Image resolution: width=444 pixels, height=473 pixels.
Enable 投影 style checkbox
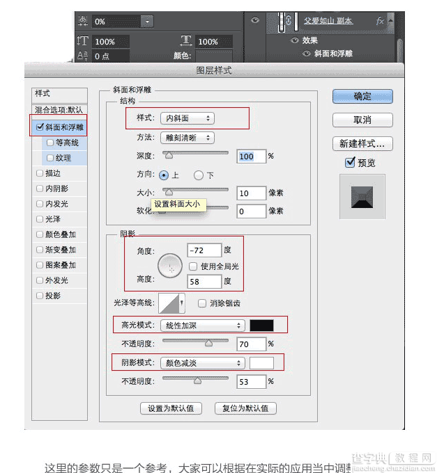(40, 296)
